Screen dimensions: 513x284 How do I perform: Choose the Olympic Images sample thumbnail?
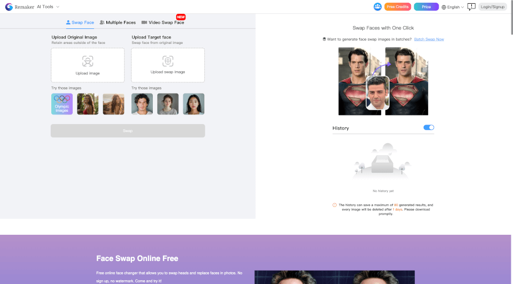(x=62, y=104)
